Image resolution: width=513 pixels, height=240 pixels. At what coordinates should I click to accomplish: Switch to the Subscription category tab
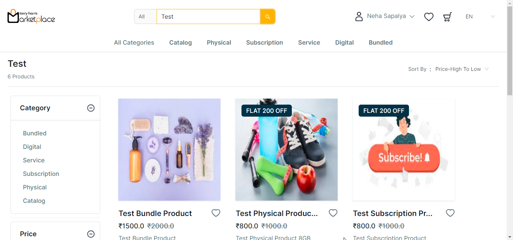coord(264,42)
